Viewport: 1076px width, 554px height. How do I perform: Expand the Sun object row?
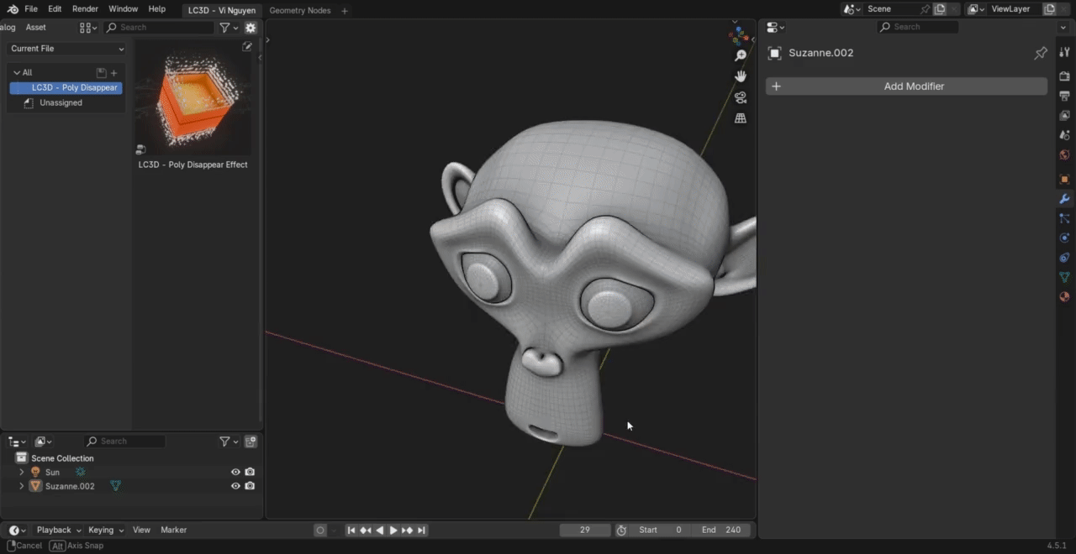[22, 473]
